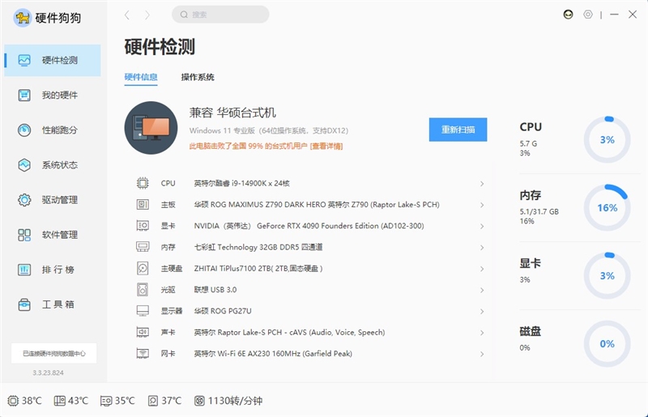Open 驱动管理 gear icon
Viewport: 648px width, 417px height.
tap(24, 200)
